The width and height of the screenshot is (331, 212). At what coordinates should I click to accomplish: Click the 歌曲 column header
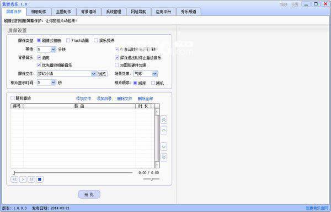79,106
